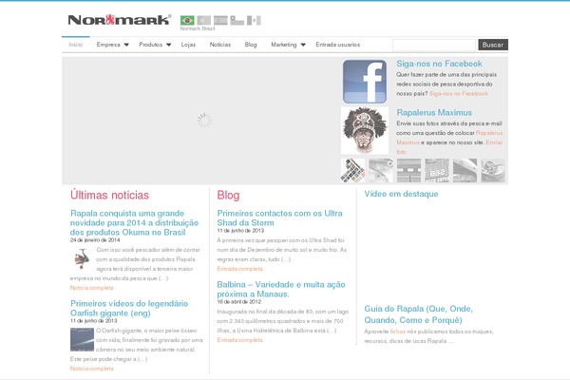Open the Balbina Manaus blog post title
Viewport: 570px width, 380px height.
coord(281,289)
